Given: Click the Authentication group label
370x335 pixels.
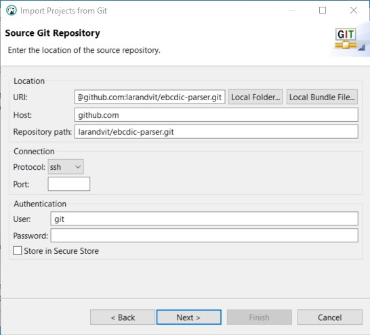Looking at the screenshot, I should [x=40, y=204].
